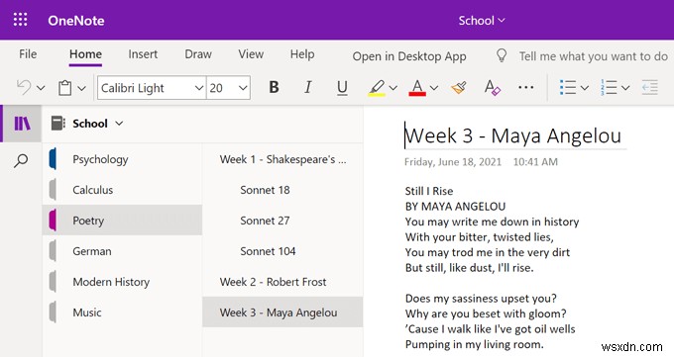Image resolution: width=674 pixels, height=357 pixels.
Task: Open the Sonnet 27 subpage
Action: [x=282, y=221]
